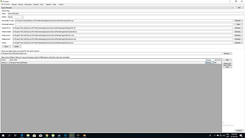Open the Help tab
The width and height of the screenshot is (245, 138).
point(54,5)
